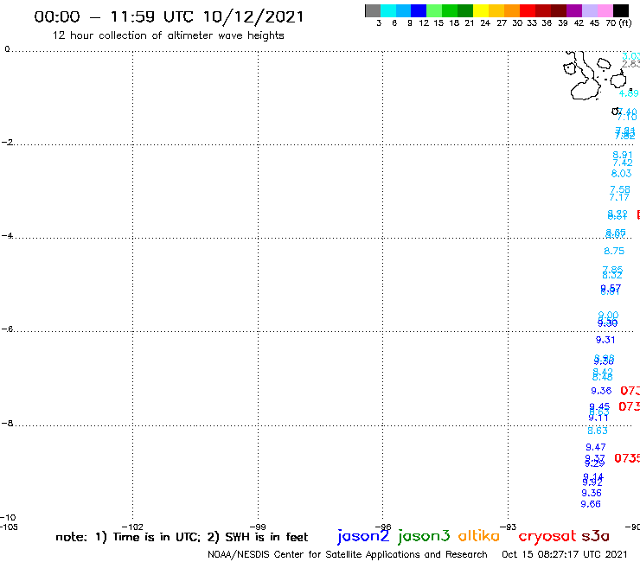Select the generation timestamp Oct 15 08:27:17
Image resolution: width=640 pixels, height=562 pixels.
[x=565, y=555]
